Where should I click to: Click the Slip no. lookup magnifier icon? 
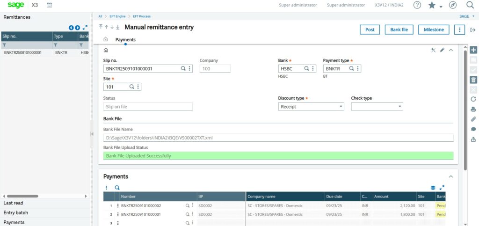[x=183, y=69]
